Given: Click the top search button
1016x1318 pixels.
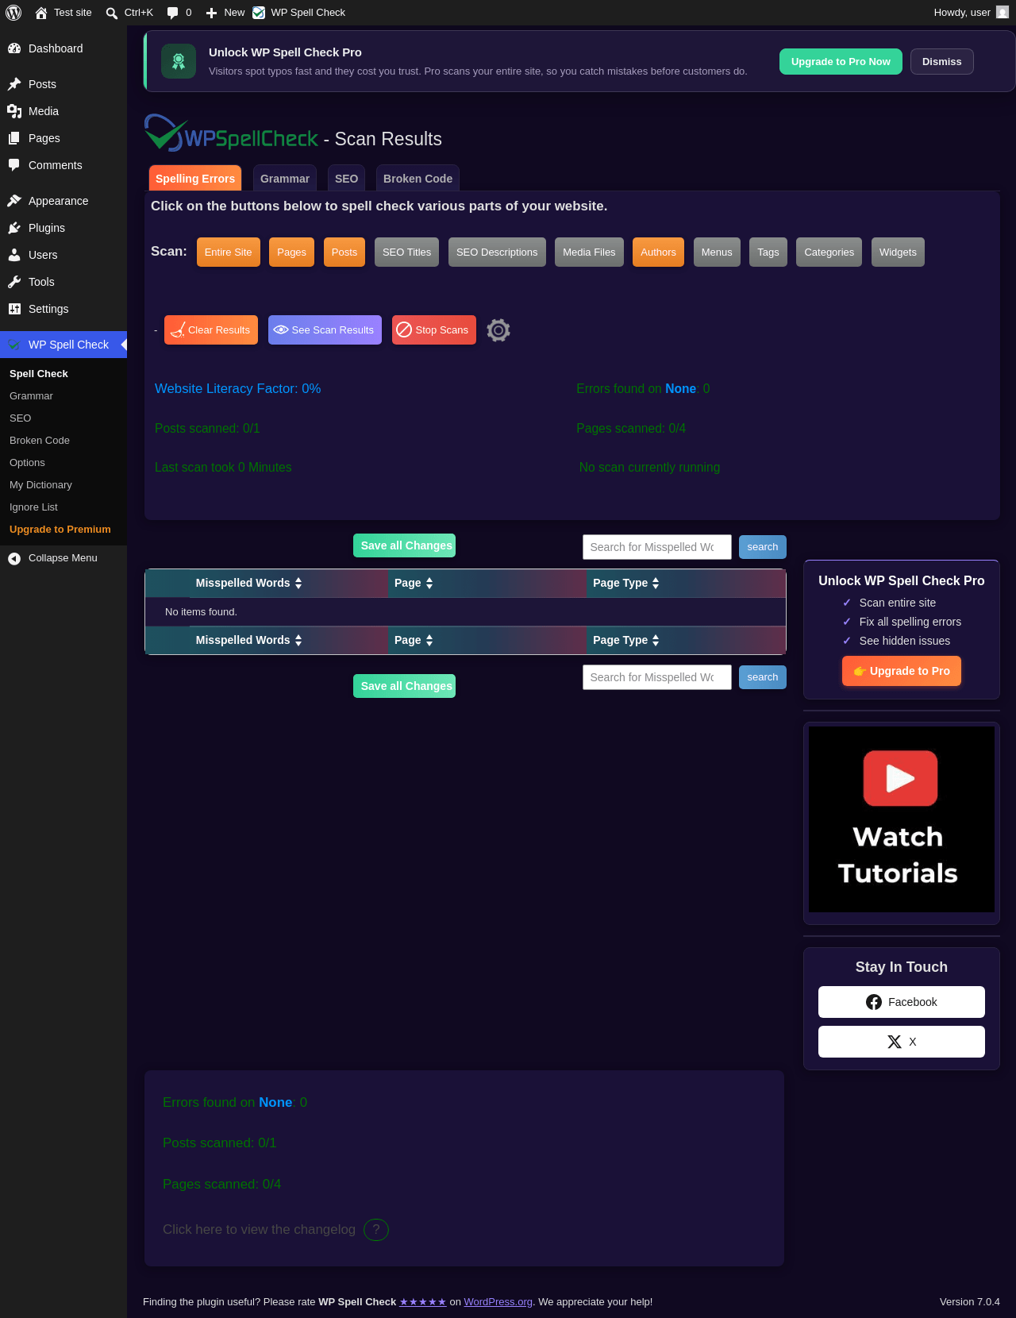Looking at the screenshot, I should (x=763, y=547).
